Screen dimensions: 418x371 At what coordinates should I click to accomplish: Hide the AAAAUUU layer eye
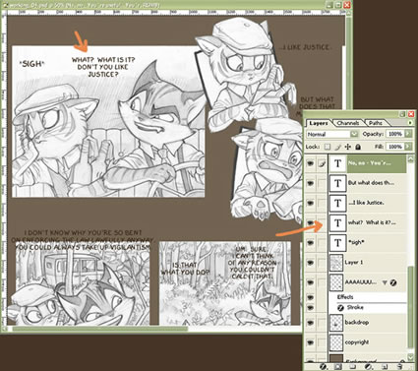(310, 282)
